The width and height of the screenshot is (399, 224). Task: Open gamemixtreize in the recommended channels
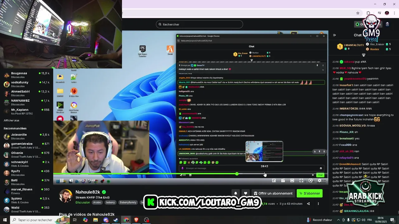pyautogui.click(x=26, y=146)
